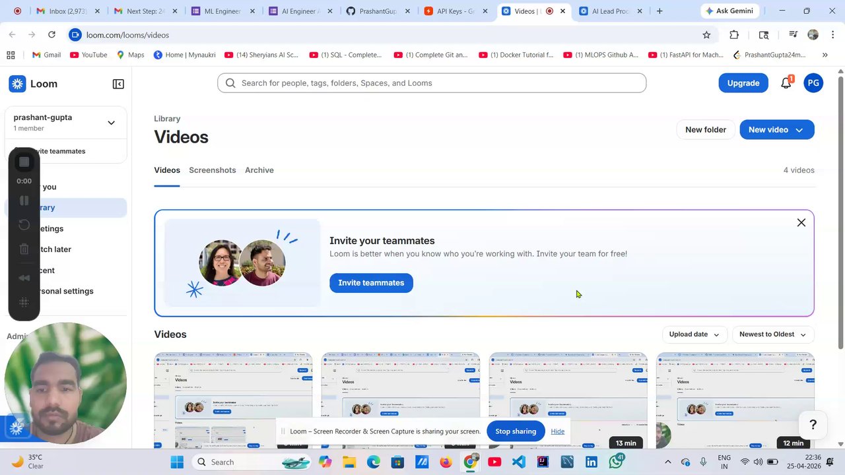Open the notifications bell
This screenshot has width=845, height=475.
[x=786, y=83]
